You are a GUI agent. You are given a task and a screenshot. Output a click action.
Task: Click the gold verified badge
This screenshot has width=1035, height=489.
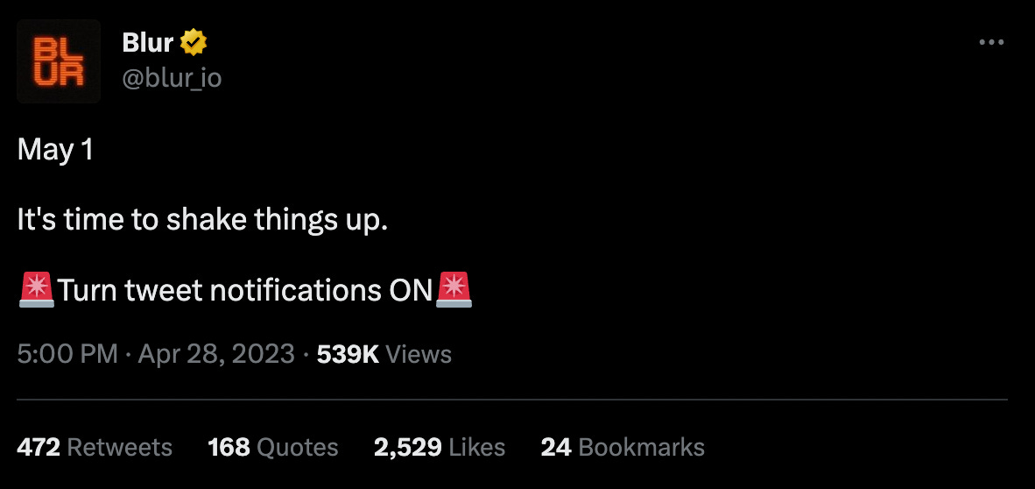tap(194, 43)
